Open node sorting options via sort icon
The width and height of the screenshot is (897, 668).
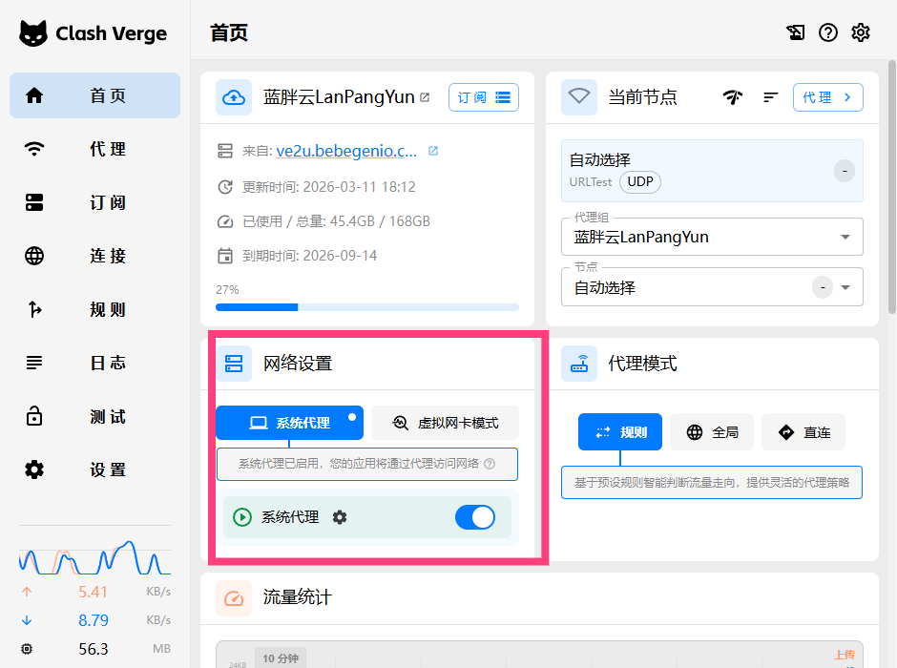click(x=770, y=96)
